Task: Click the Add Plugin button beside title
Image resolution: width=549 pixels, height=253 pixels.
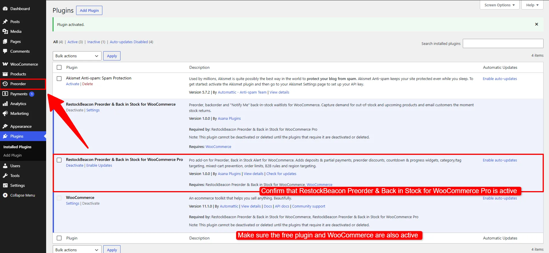Action: (x=89, y=10)
